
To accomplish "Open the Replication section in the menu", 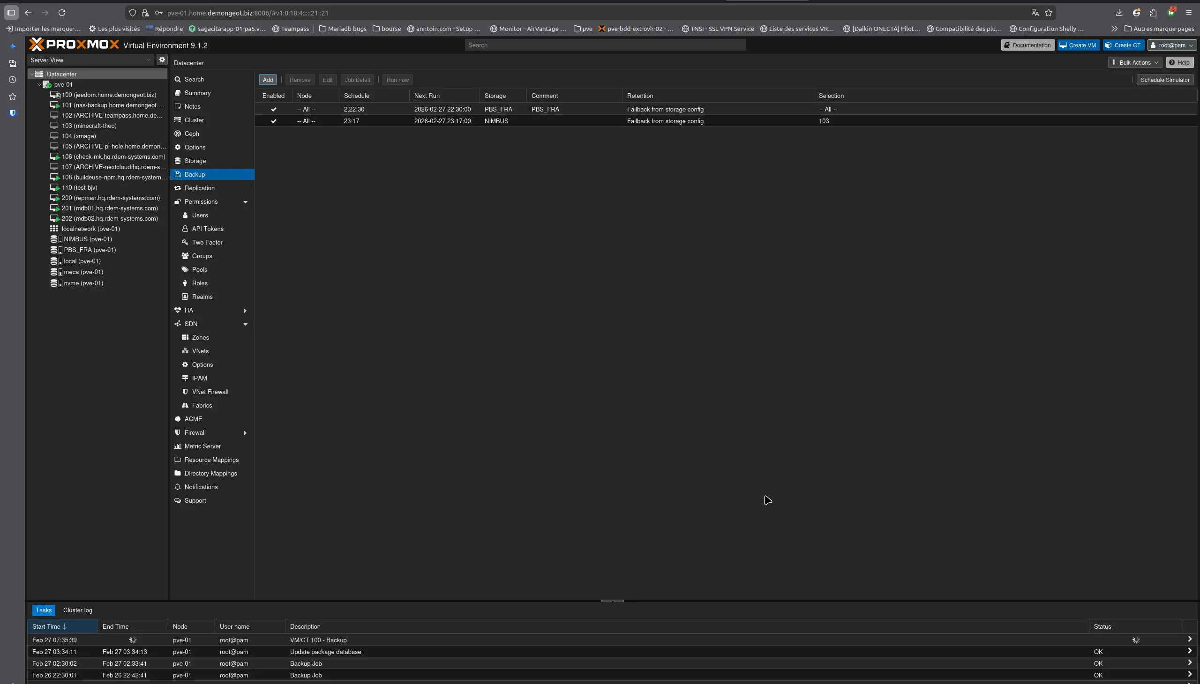I will pos(199,188).
